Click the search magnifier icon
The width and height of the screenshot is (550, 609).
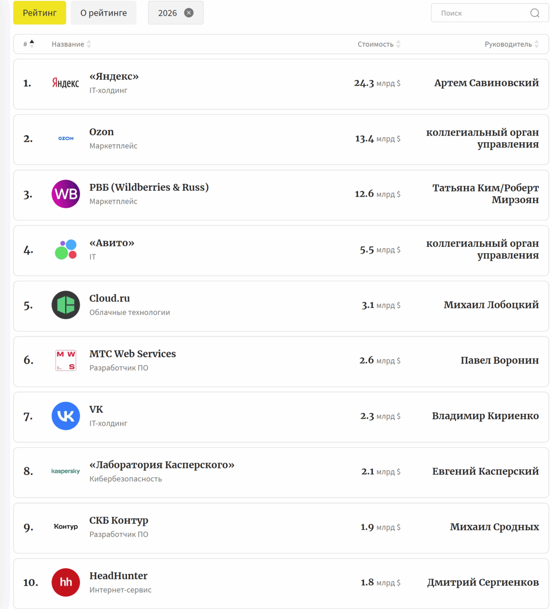tap(535, 13)
